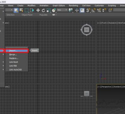125x114 pixels.
Task: Open Select by Name list tool
Action: (21, 10)
